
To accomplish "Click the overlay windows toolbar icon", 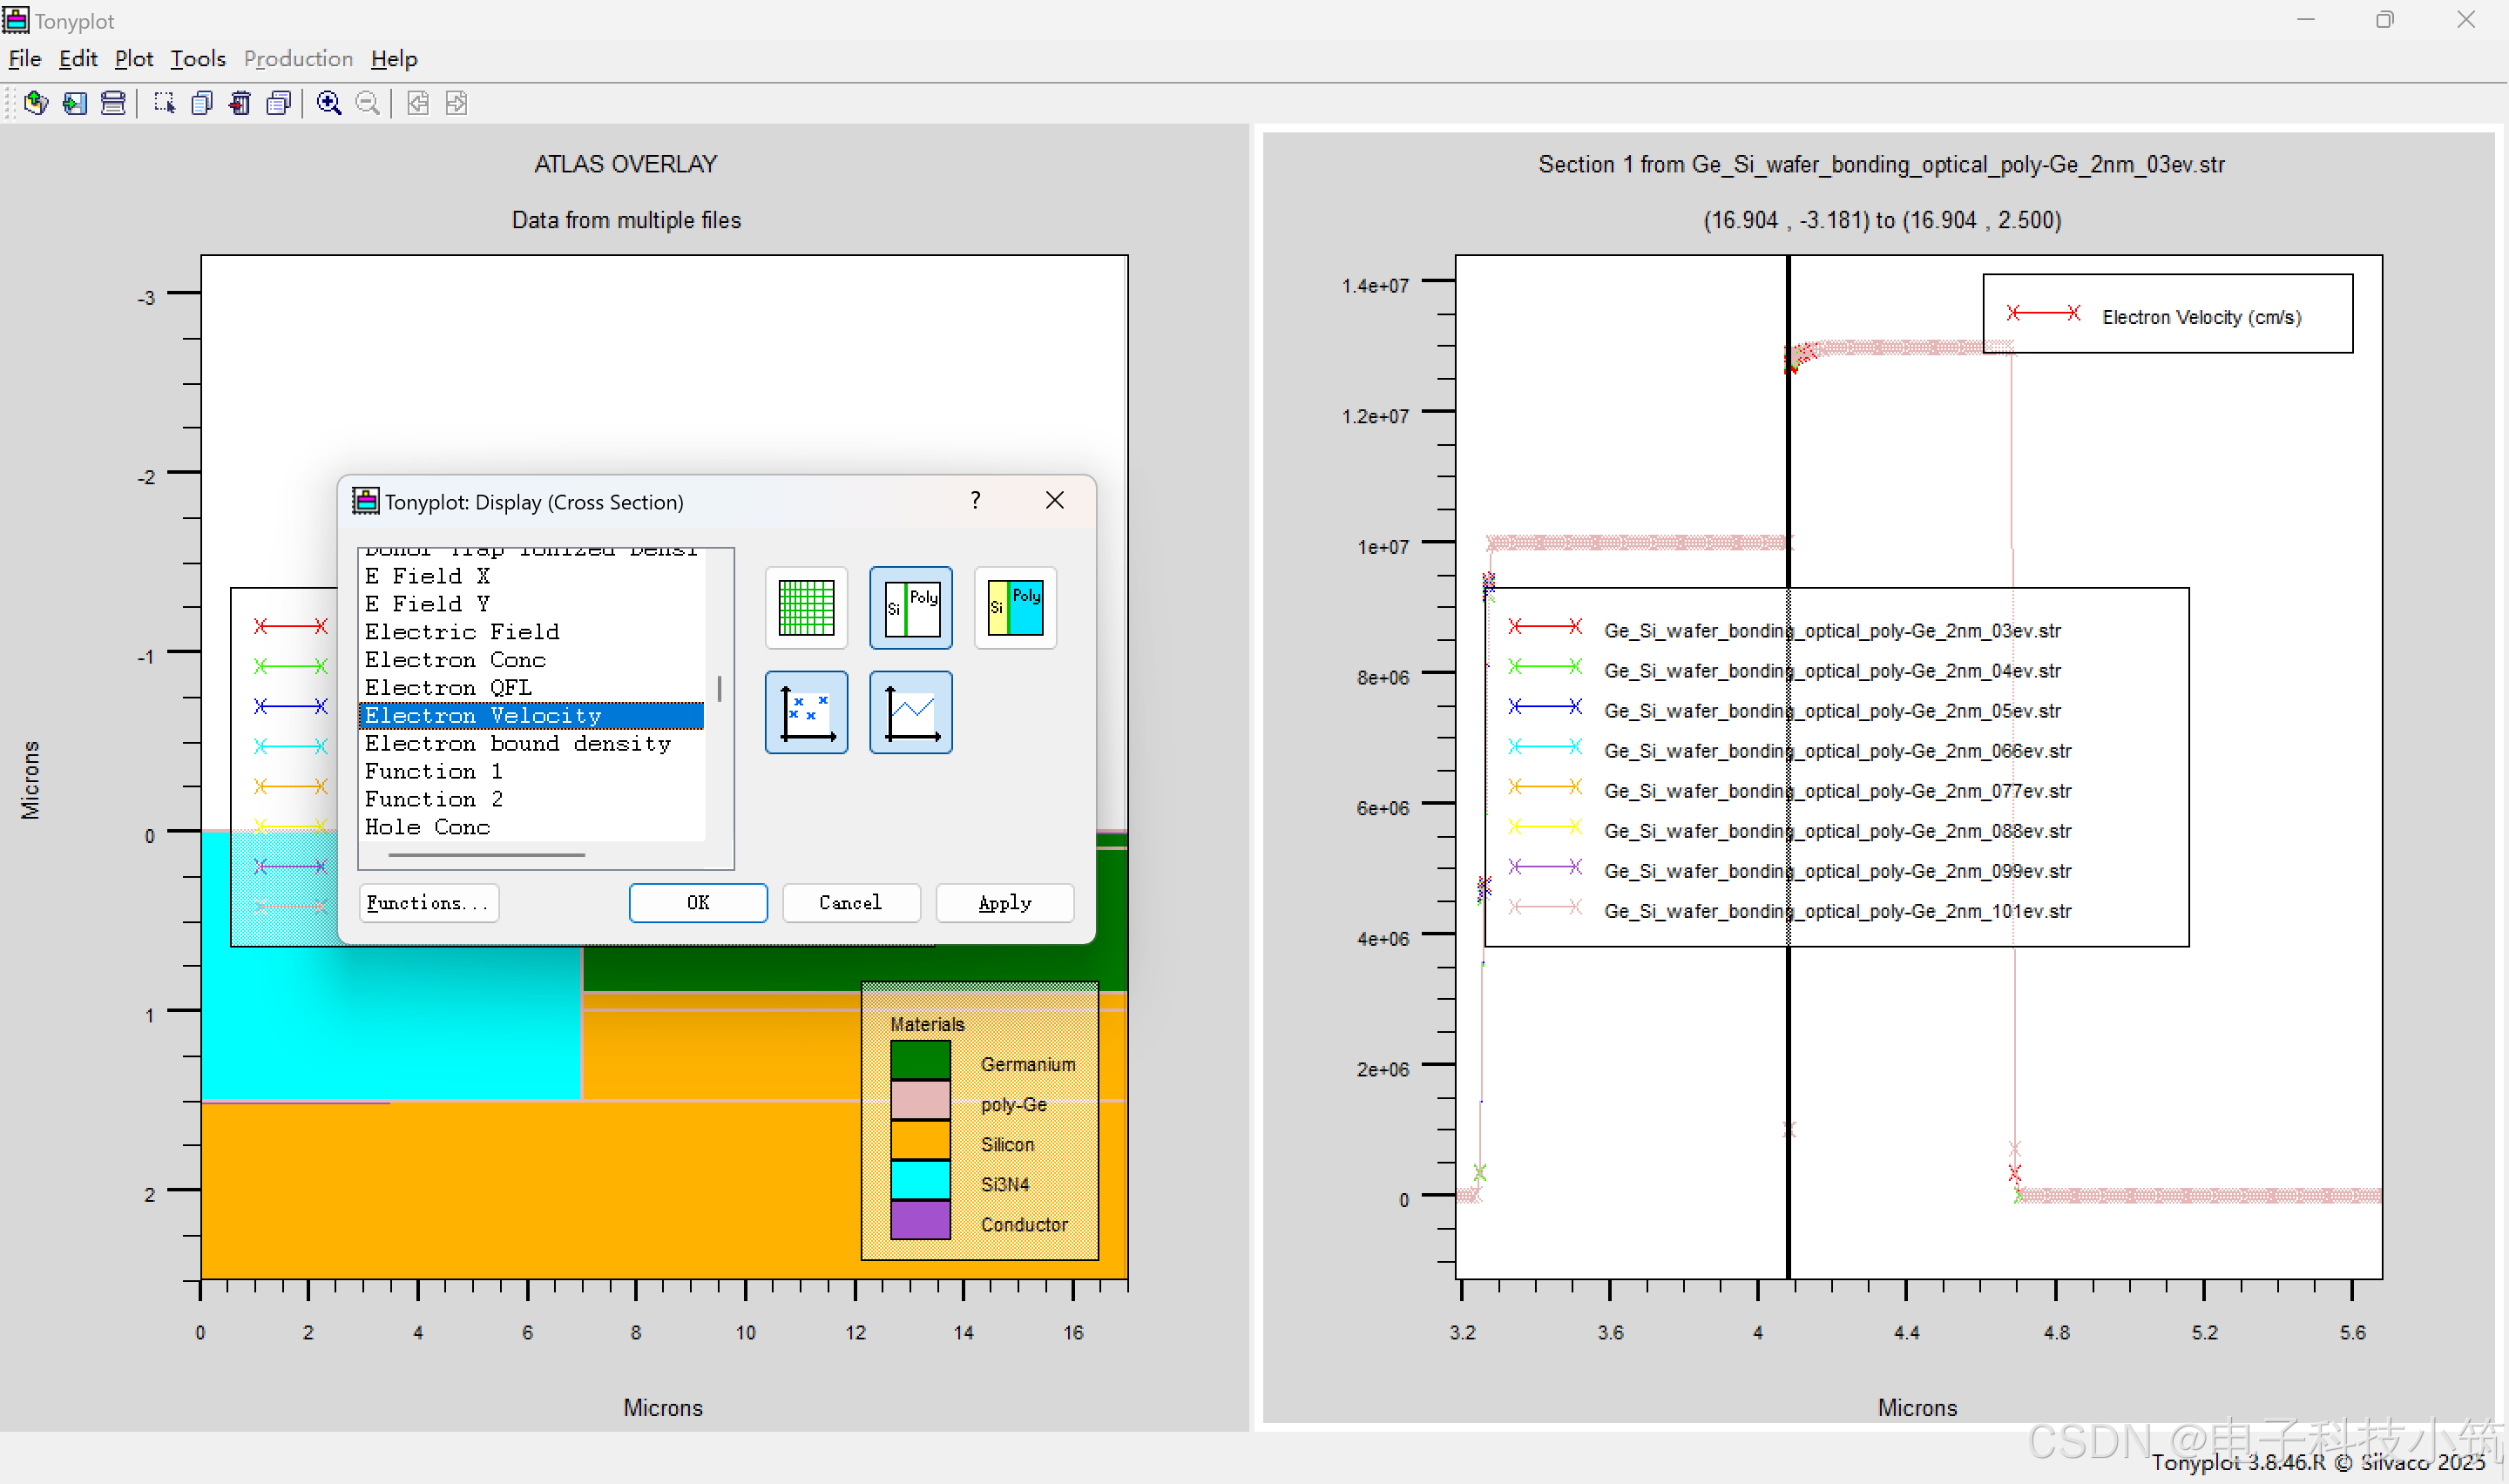I will (x=279, y=103).
